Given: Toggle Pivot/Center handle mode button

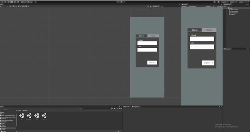Looking at the screenshot, I should pos(24,2).
